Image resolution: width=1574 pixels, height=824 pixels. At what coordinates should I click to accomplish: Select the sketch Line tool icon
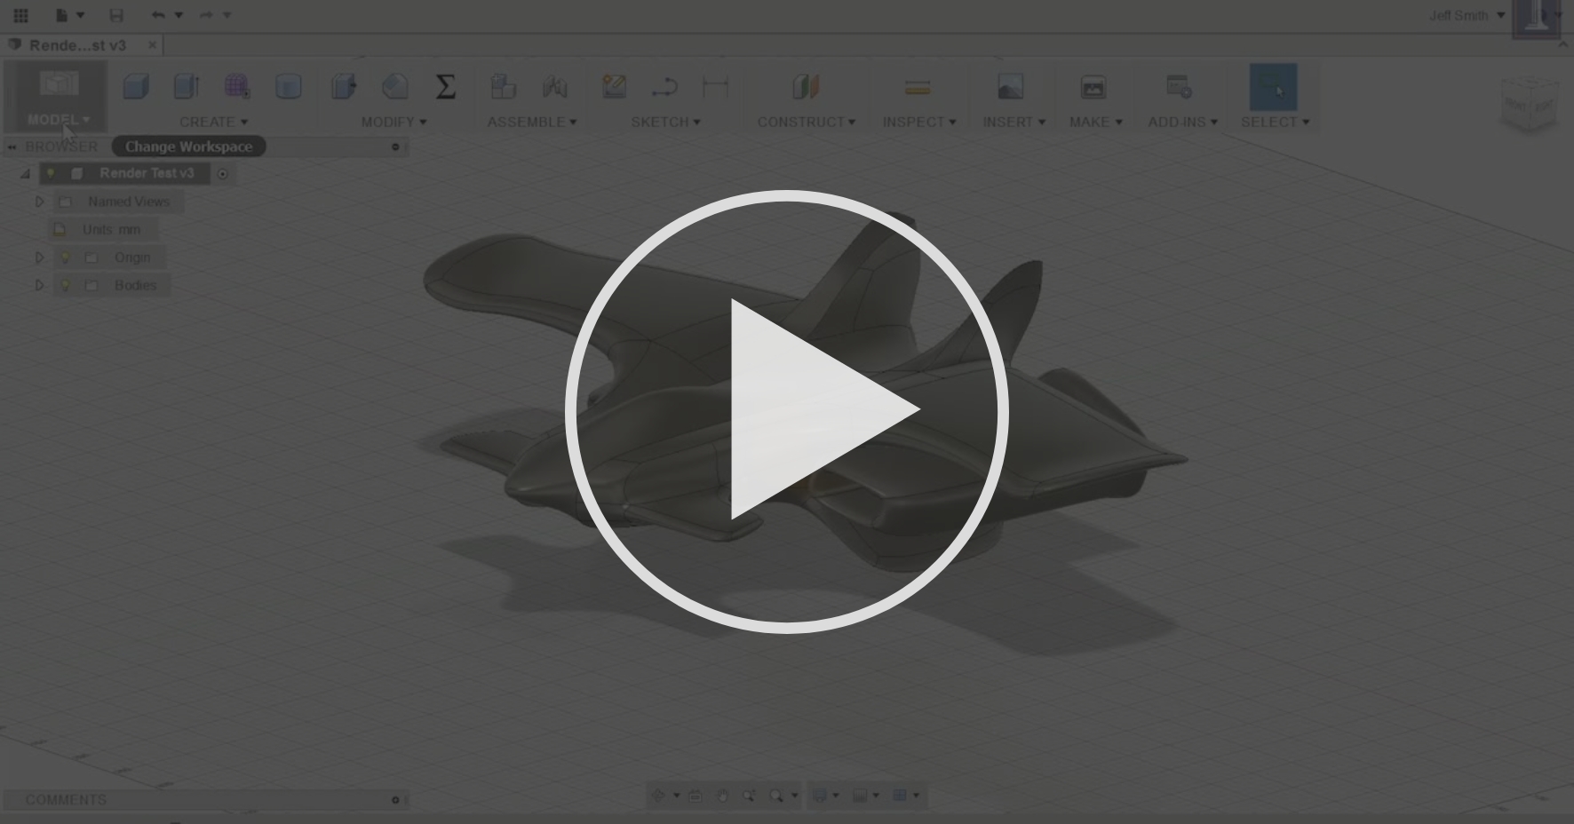click(664, 86)
